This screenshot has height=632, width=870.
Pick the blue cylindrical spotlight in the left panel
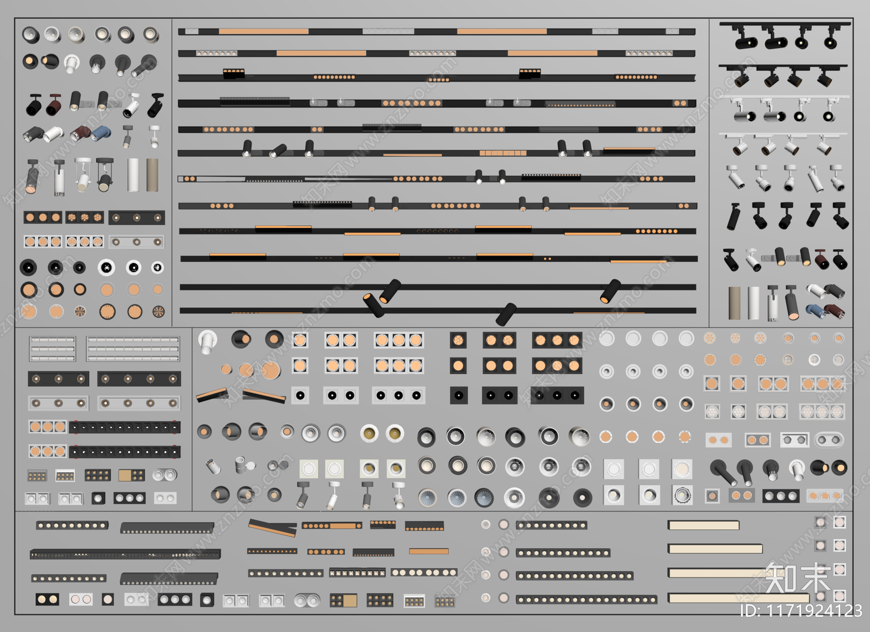point(102,133)
